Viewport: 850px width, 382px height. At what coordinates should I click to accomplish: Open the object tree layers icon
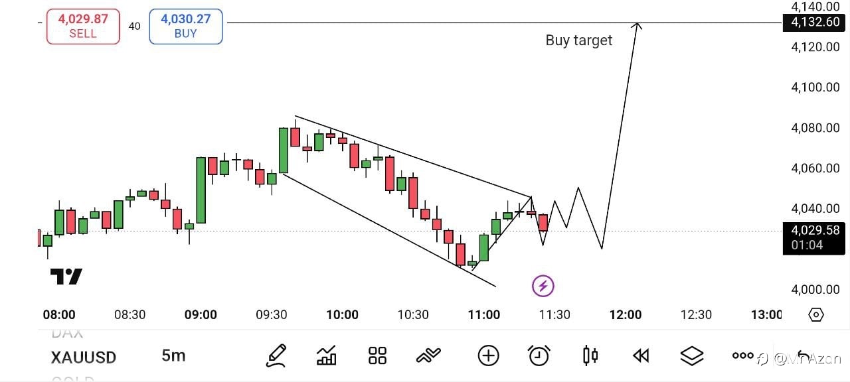tap(692, 356)
